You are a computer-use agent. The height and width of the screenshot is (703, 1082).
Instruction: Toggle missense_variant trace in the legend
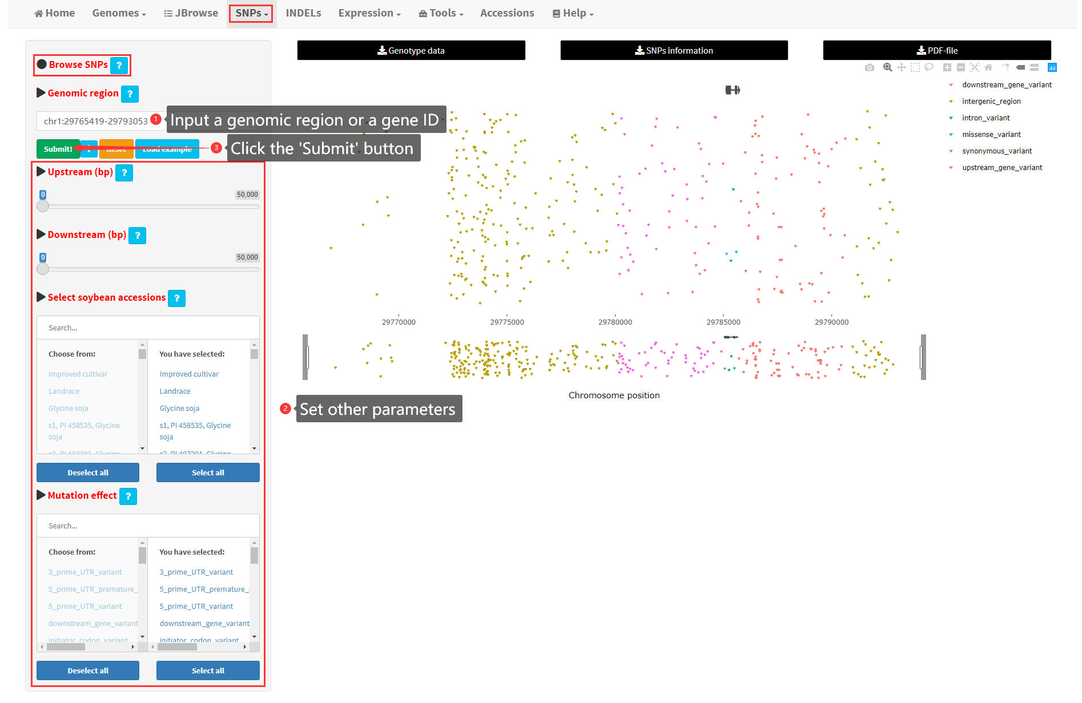point(991,135)
